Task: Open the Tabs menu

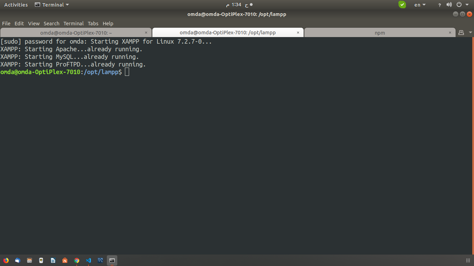Action: coord(93,24)
